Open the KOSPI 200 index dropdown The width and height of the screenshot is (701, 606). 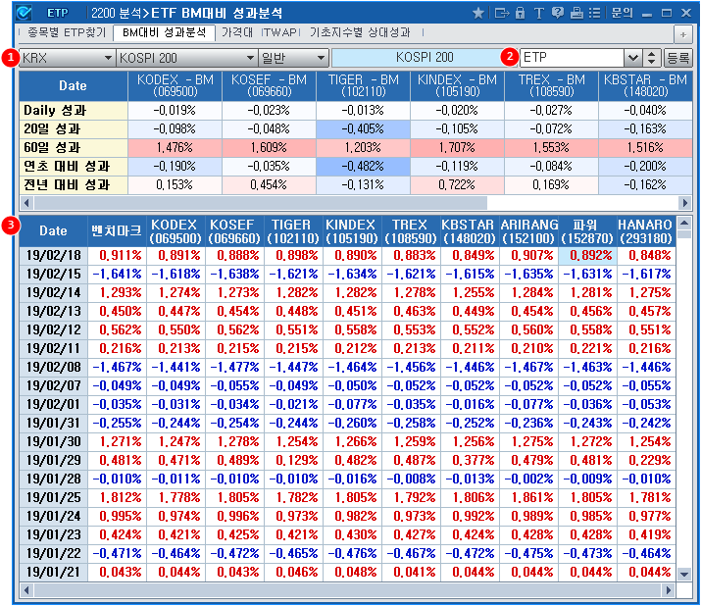[x=249, y=58]
